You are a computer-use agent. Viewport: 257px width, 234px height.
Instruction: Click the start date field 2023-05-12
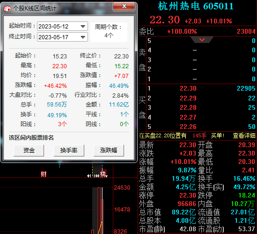[62, 26]
